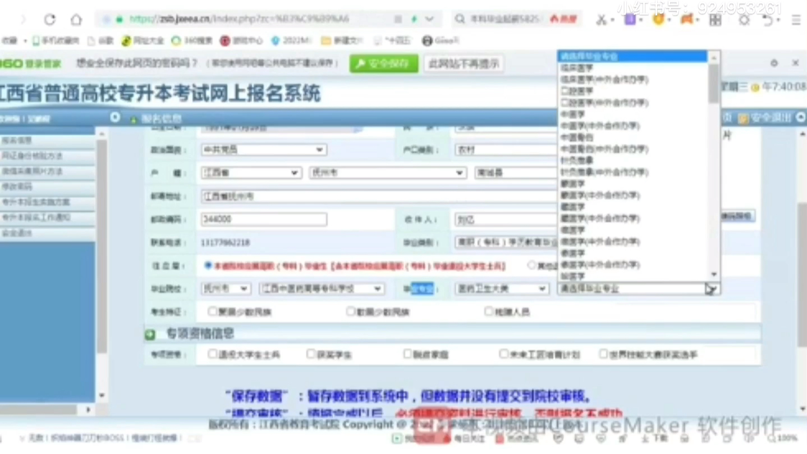807x454 pixels.
Task: Open the 毕业院校 city dropdown showing 抚州市
Action: pos(226,288)
